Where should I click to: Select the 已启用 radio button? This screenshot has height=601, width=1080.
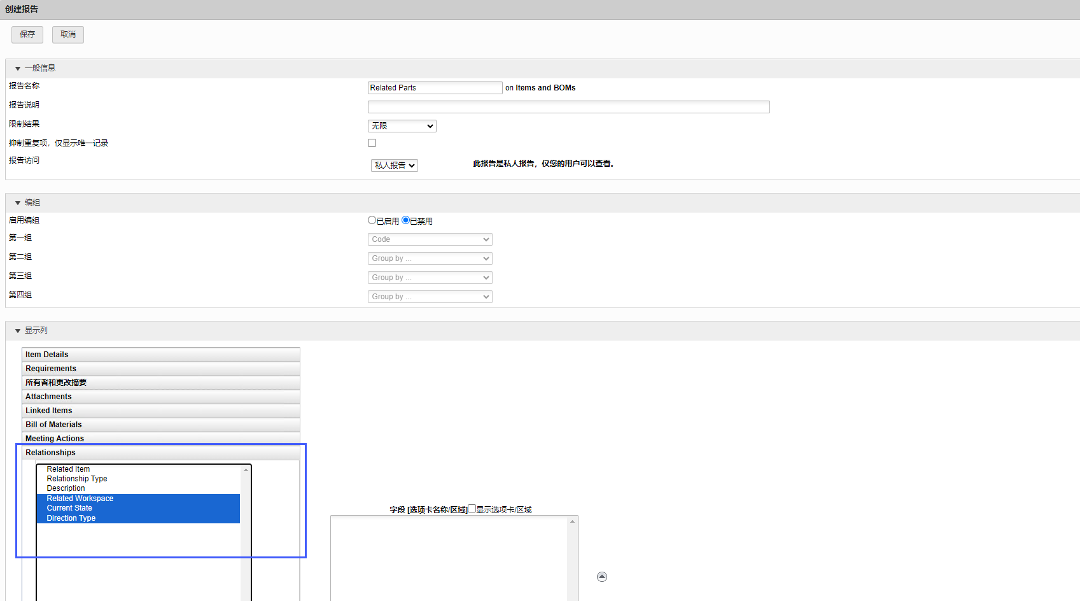click(372, 220)
